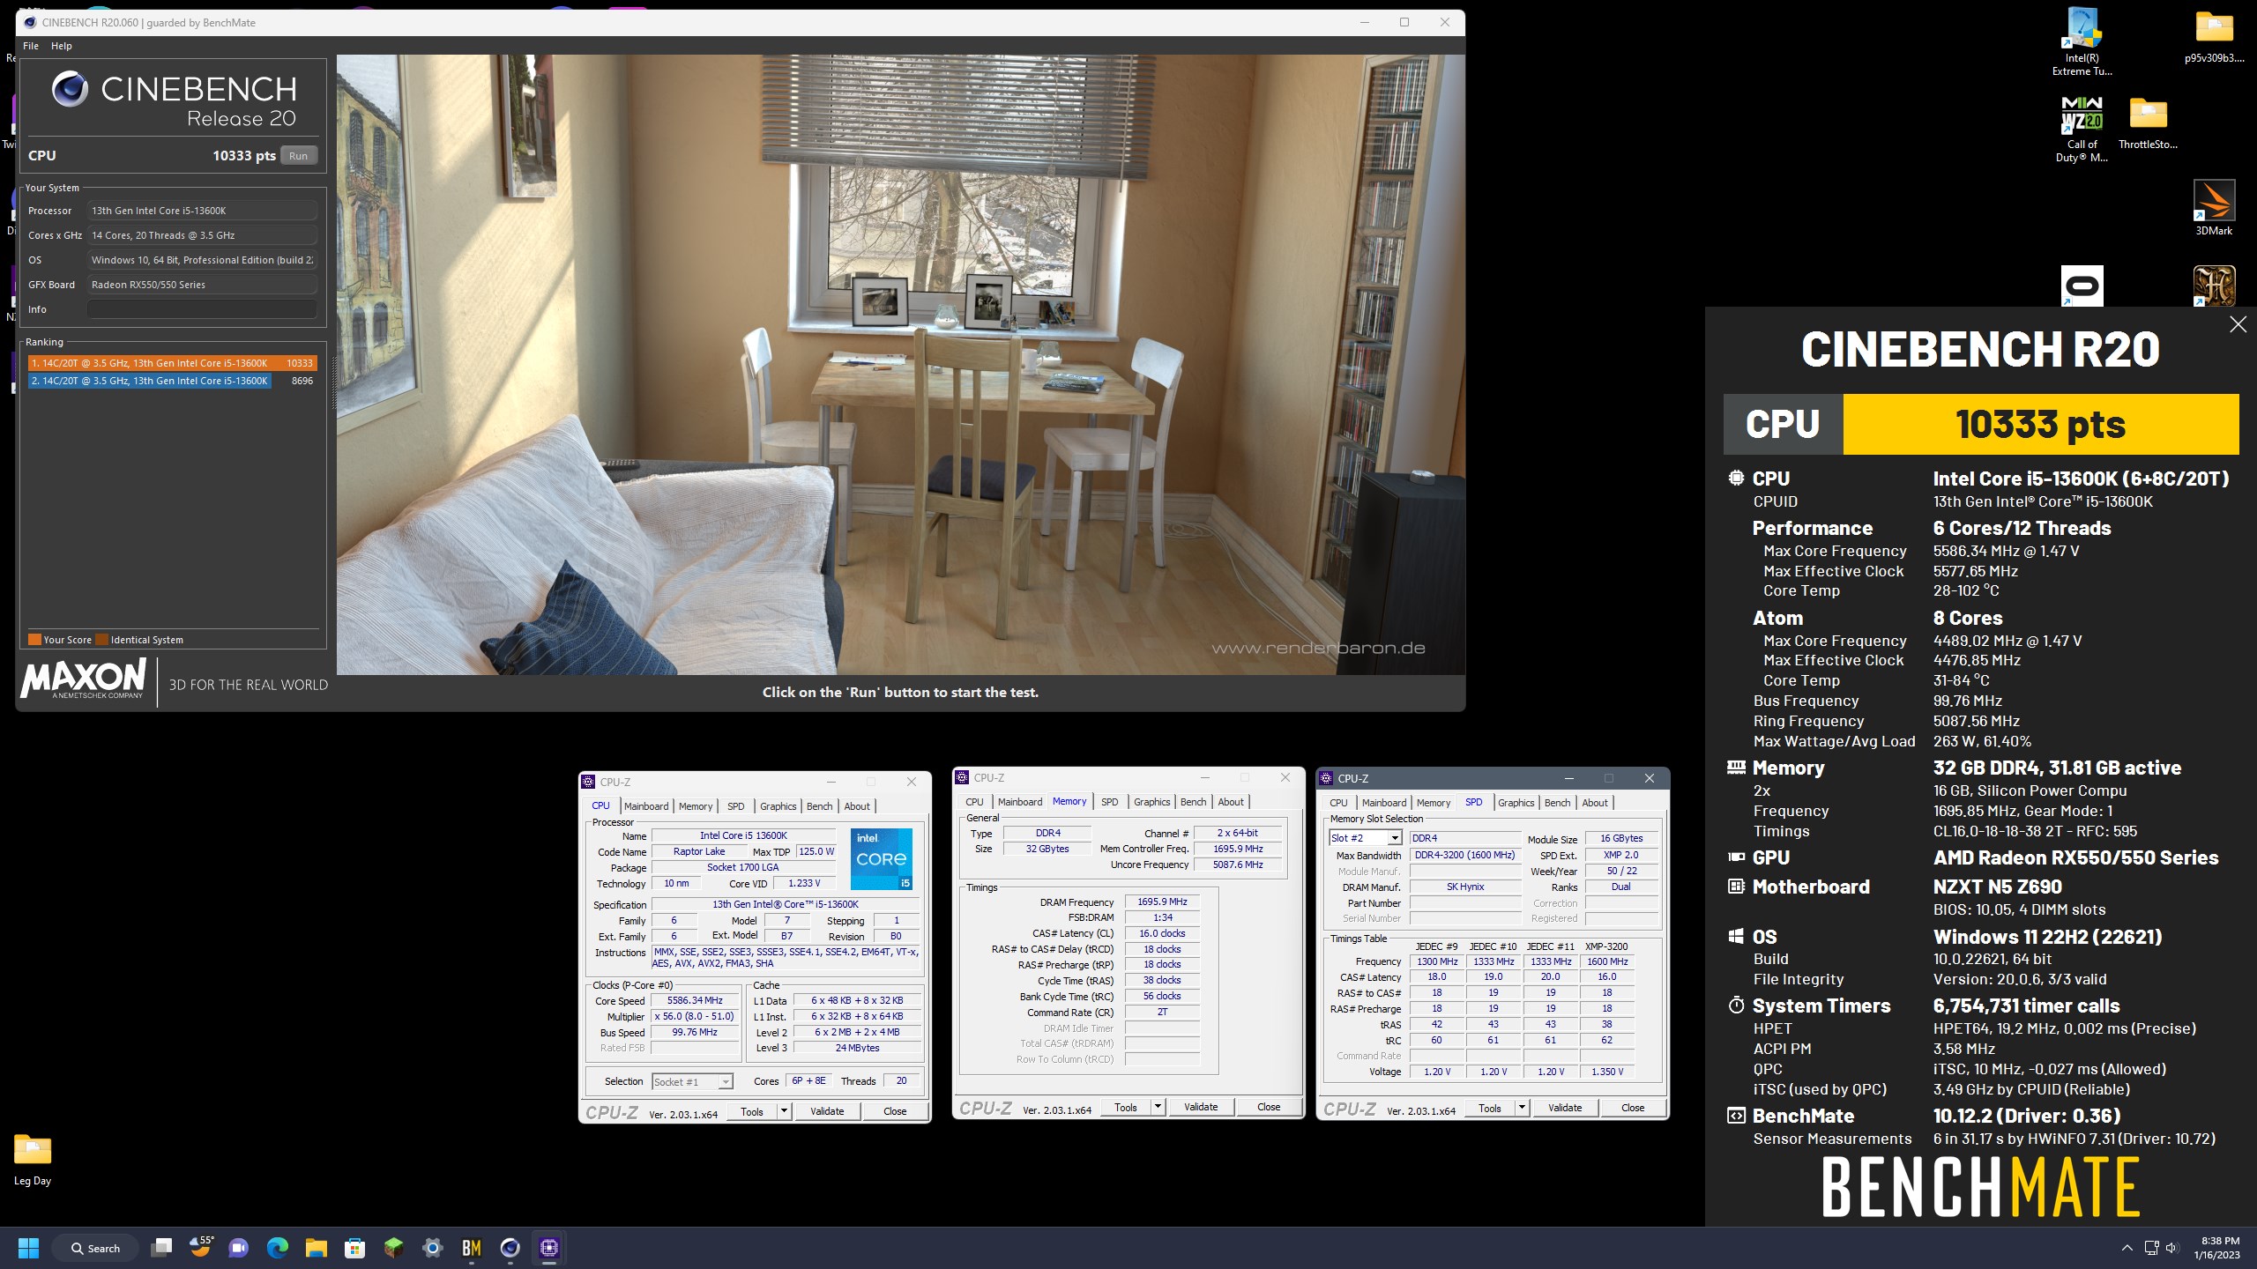This screenshot has height=1269, width=2257.
Task: Select CPU tab in CPU-Z SPD window
Action: (x=1338, y=803)
